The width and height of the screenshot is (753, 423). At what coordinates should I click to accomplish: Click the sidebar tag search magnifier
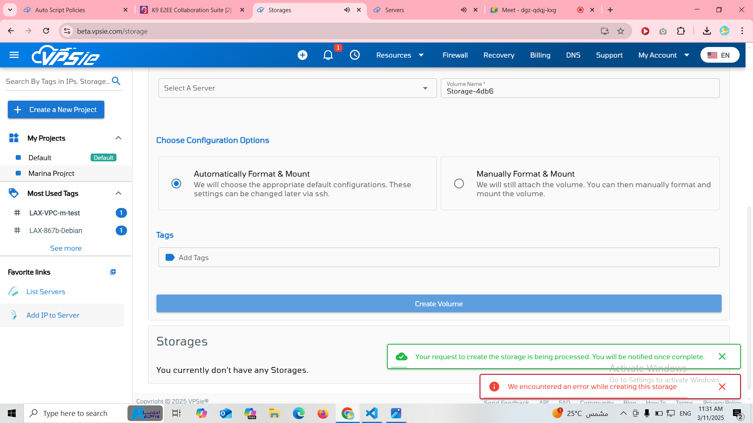(x=116, y=81)
